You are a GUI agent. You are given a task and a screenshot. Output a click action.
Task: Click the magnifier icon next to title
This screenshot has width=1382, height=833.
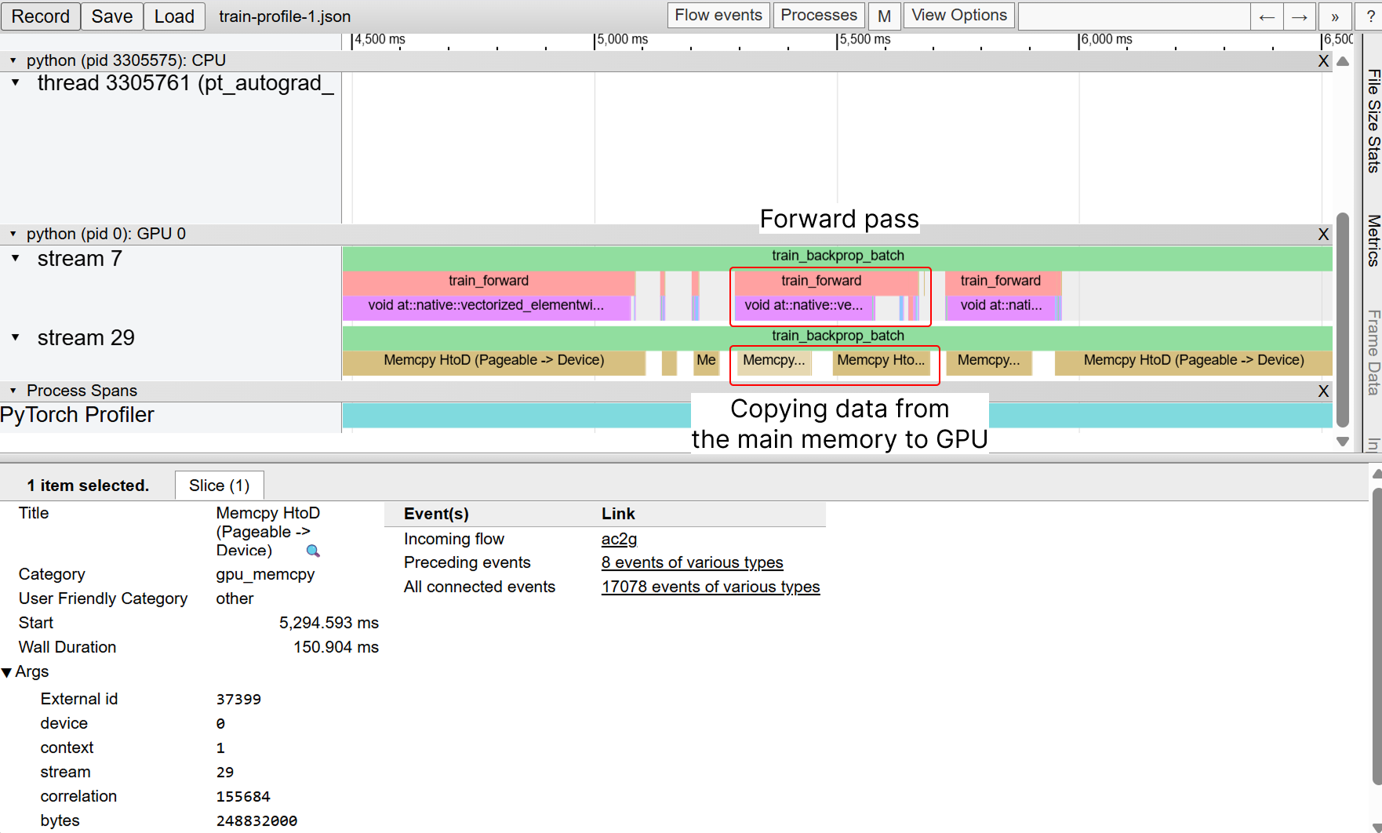[313, 551]
